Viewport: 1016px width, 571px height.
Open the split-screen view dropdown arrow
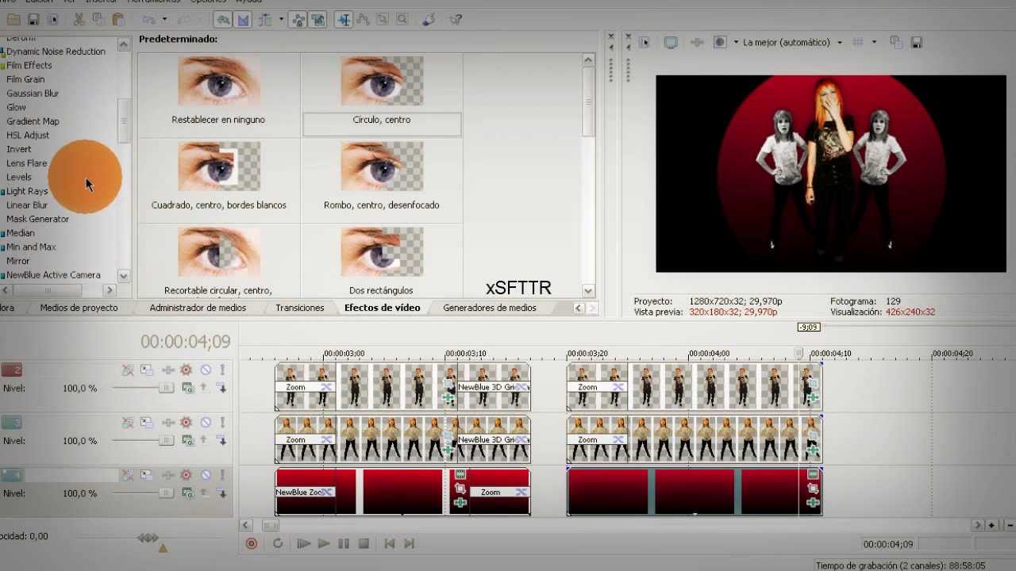point(736,42)
